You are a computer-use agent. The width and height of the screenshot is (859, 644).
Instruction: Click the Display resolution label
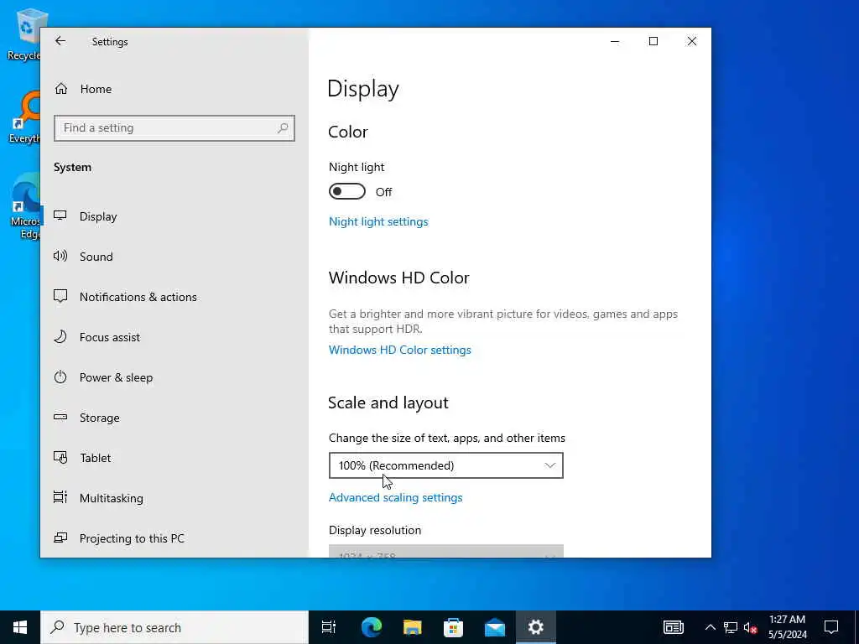pyautogui.click(x=375, y=530)
